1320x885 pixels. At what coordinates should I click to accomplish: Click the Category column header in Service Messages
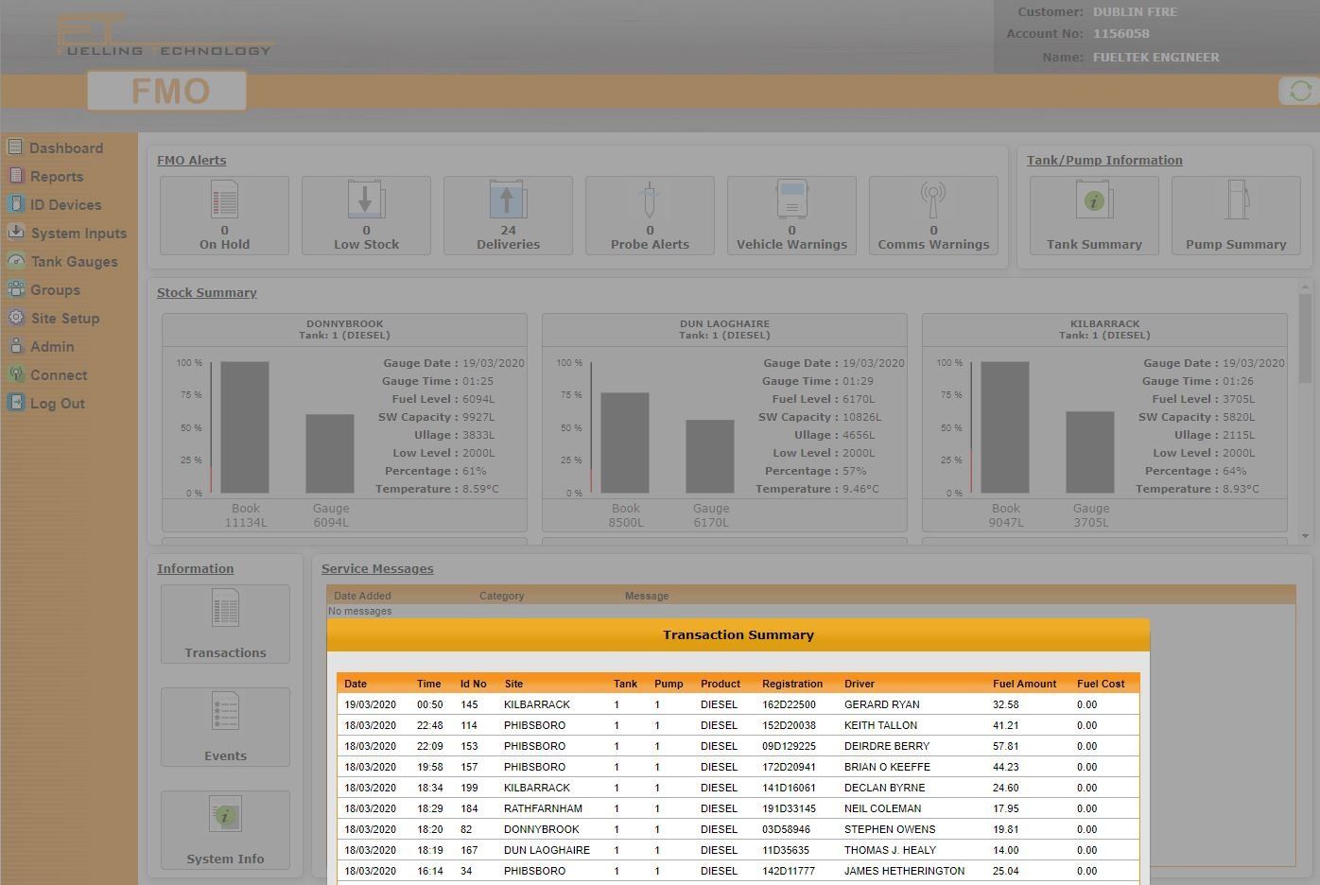pos(501,596)
